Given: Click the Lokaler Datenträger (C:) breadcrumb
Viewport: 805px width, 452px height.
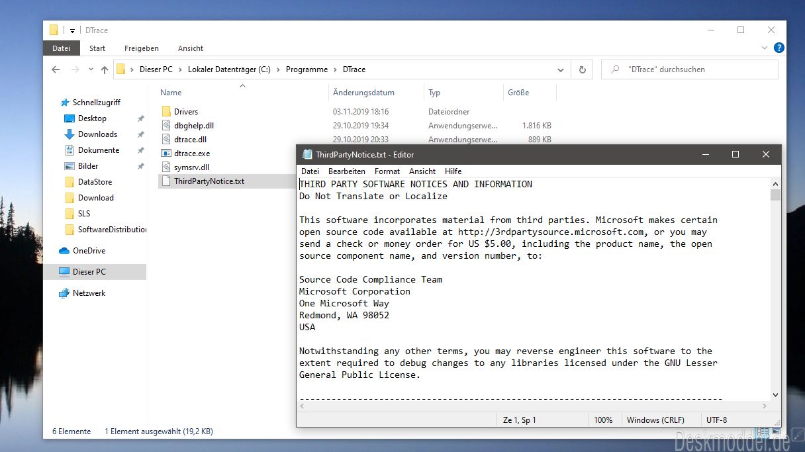Looking at the screenshot, I should [229, 69].
